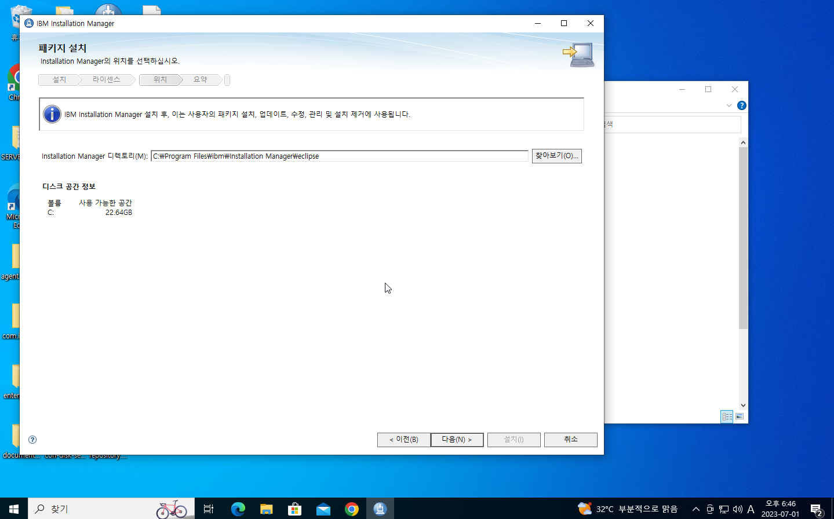Click the taskbar search box 찾기
The image size is (834, 519).
point(111,509)
